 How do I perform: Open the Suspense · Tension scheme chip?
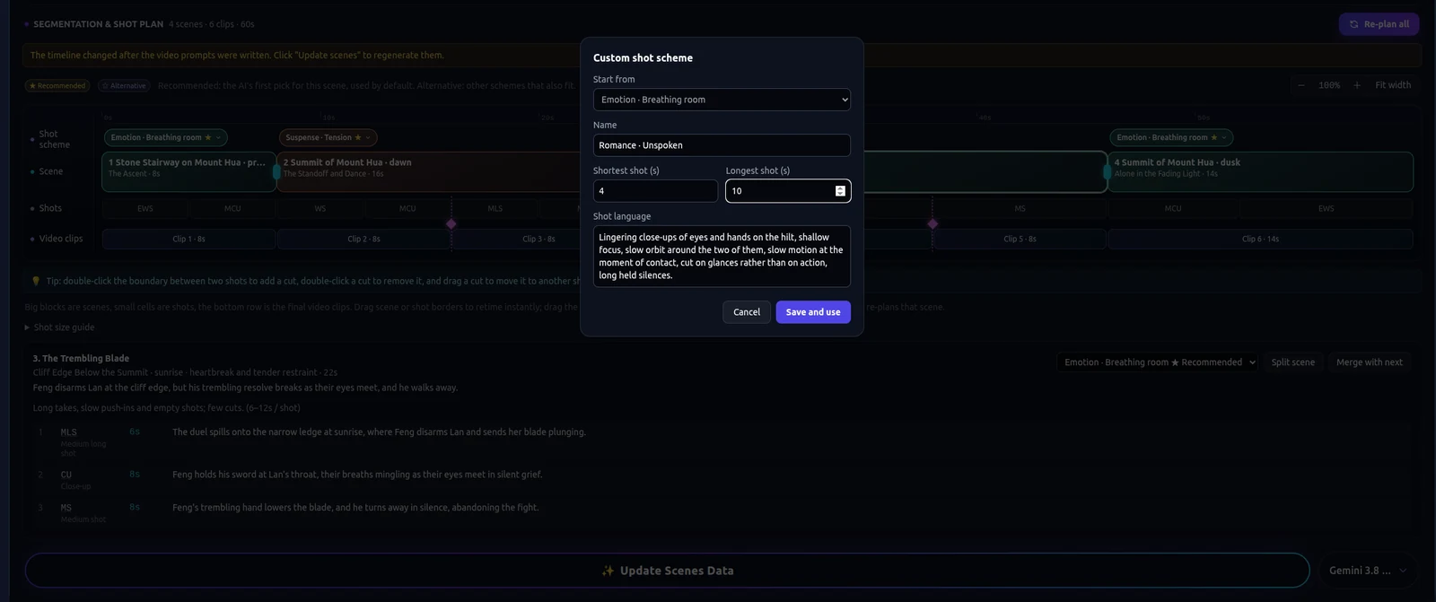pyautogui.click(x=328, y=137)
